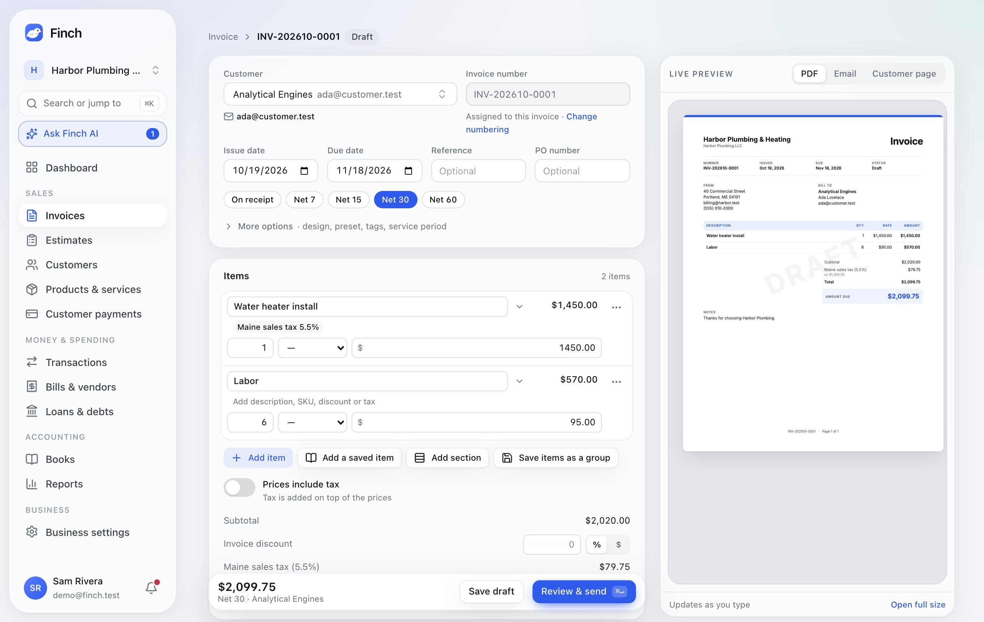The width and height of the screenshot is (984, 622).
Task: Switch preview to Customer page tab
Action: coord(904,74)
